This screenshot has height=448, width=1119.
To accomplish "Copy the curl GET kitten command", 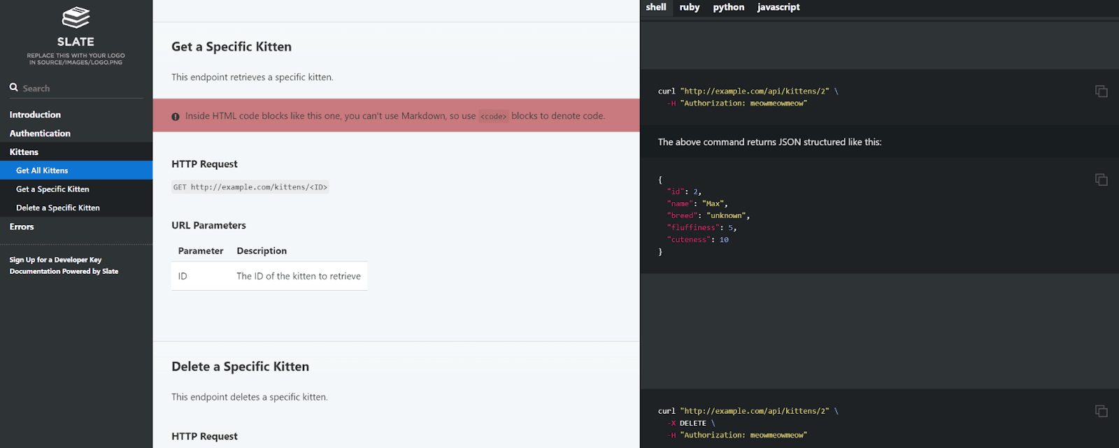I will coord(1101,92).
